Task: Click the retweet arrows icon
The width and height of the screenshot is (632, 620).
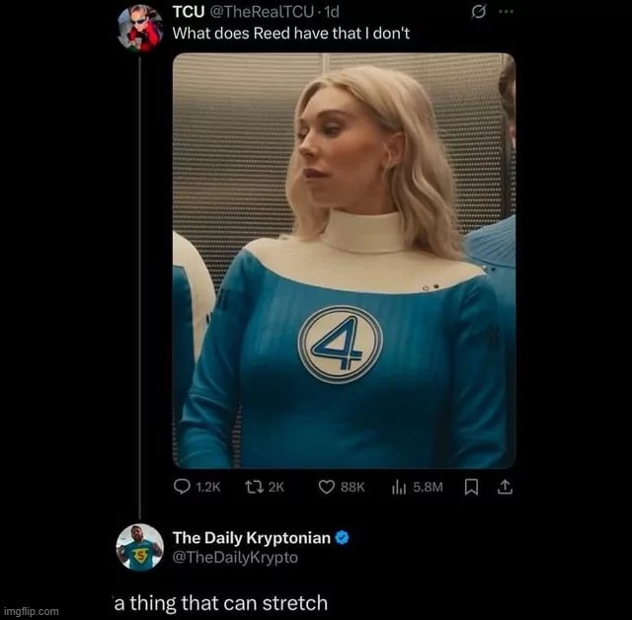Action: pos(255,487)
